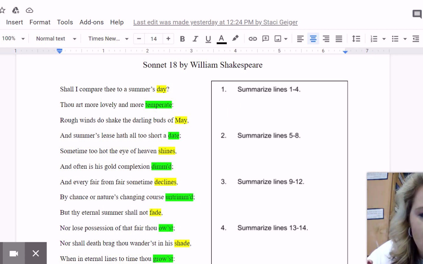
Task: Open the Insert menu
Action: 14,22
